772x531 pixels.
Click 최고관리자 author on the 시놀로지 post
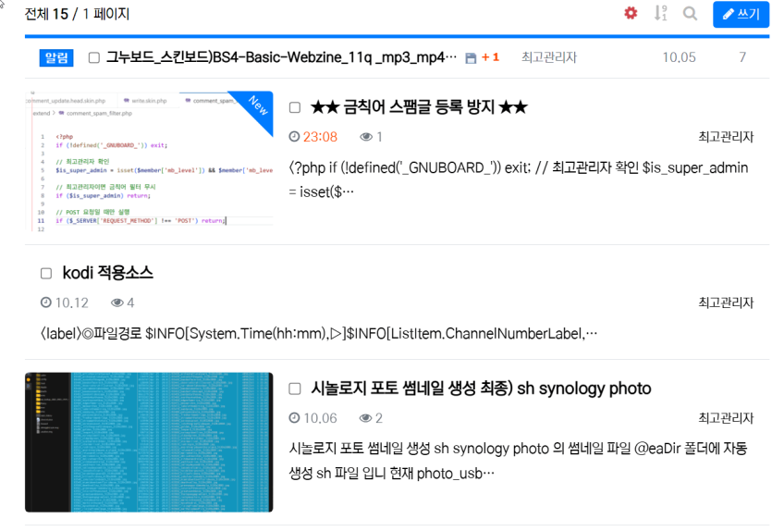726,418
